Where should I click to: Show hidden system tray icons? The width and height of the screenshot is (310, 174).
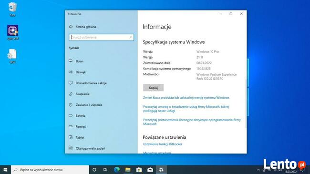(258, 170)
